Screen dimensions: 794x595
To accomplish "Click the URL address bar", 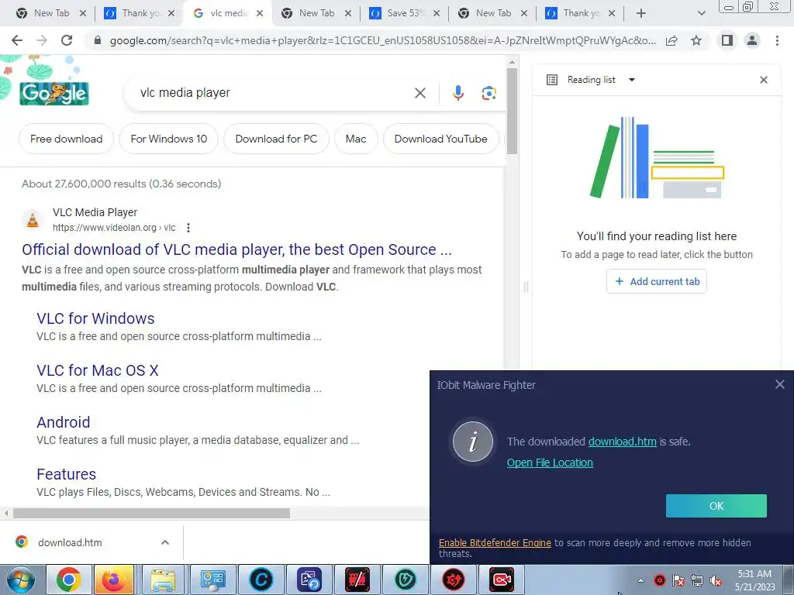I will coord(382,40).
